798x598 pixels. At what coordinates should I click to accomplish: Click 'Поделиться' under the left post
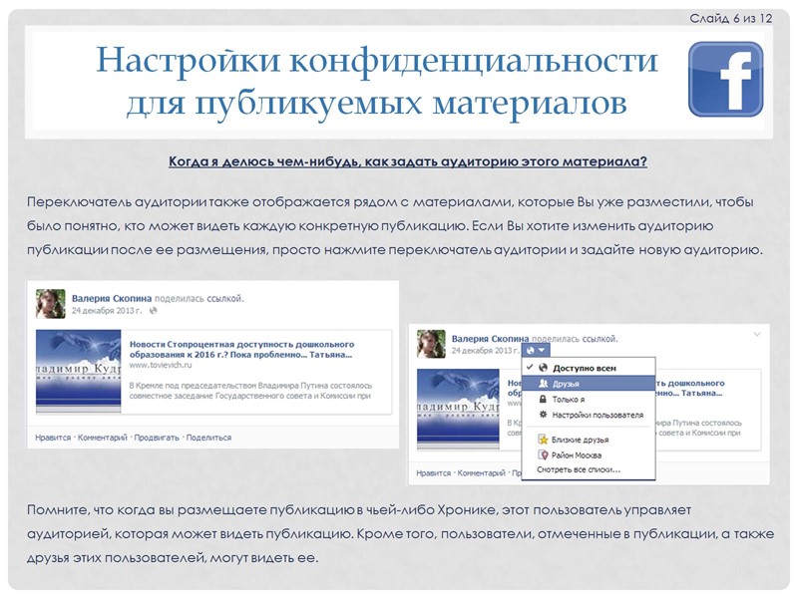point(208,438)
